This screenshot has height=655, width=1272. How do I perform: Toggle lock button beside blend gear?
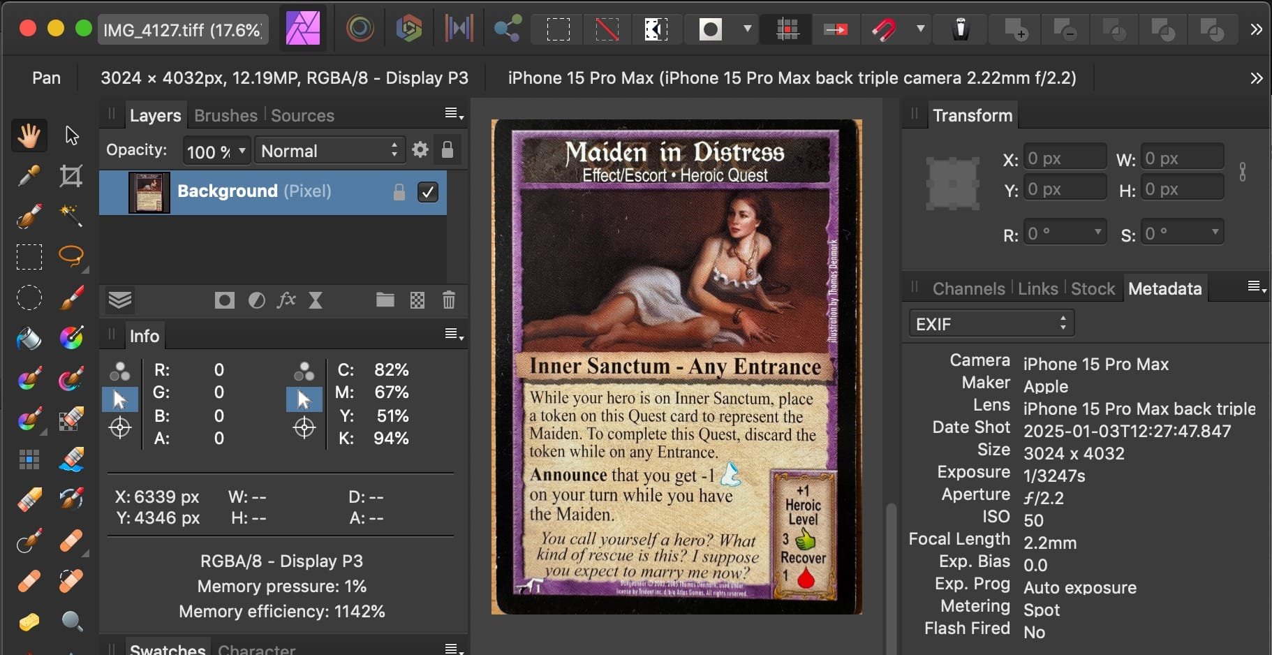pos(448,150)
